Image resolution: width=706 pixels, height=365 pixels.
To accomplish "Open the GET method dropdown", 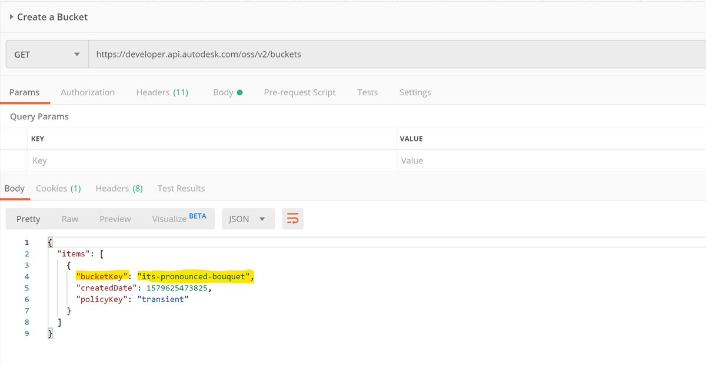I will [x=47, y=54].
